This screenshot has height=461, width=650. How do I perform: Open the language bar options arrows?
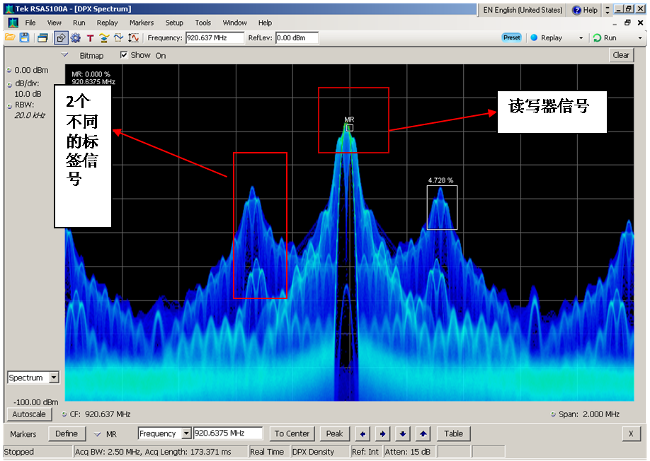(x=608, y=11)
